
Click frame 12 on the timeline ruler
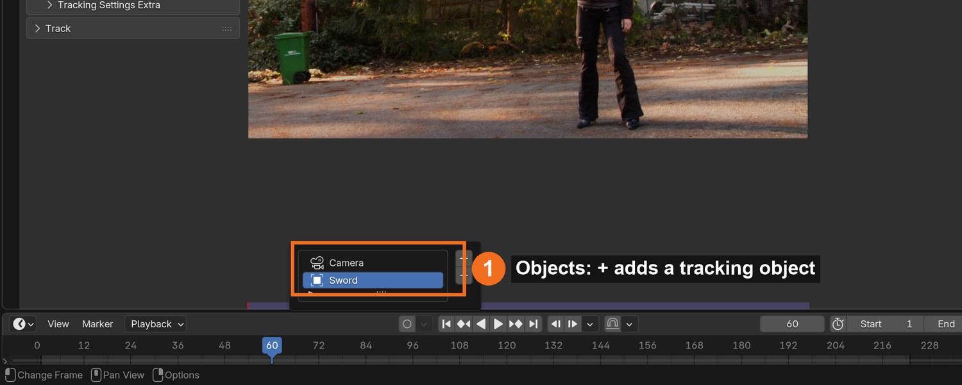coord(84,345)
